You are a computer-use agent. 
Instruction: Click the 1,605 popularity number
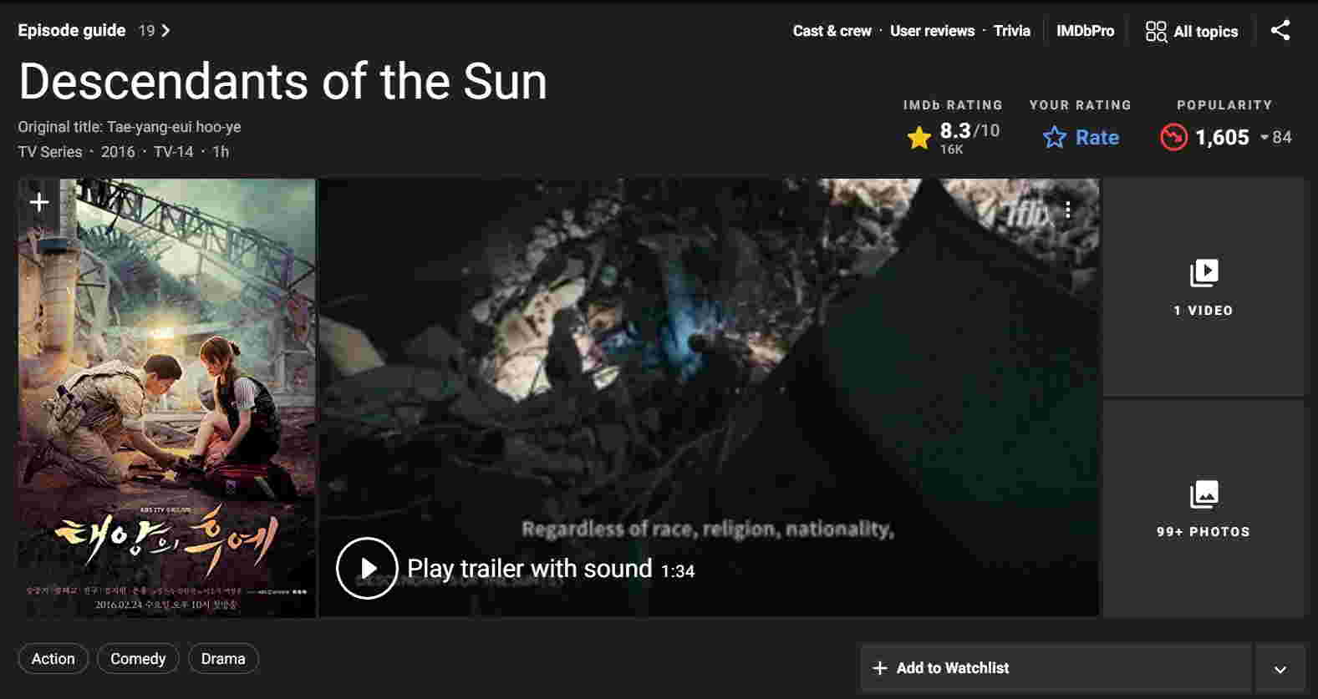1222,137
